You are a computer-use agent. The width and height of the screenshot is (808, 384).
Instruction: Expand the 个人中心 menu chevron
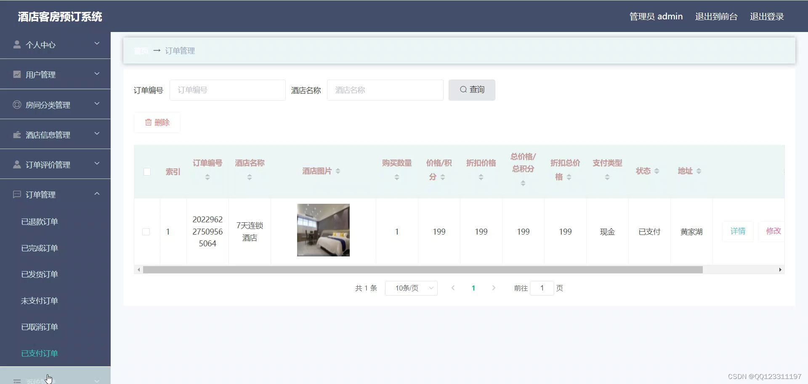point(97,43)
